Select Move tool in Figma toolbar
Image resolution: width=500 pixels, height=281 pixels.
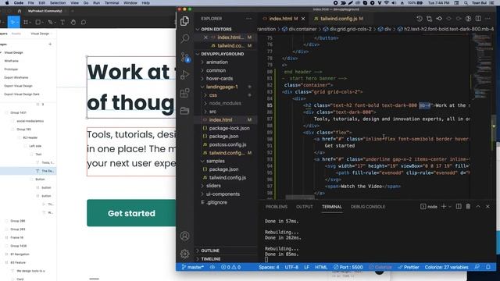tap(12, 23)
